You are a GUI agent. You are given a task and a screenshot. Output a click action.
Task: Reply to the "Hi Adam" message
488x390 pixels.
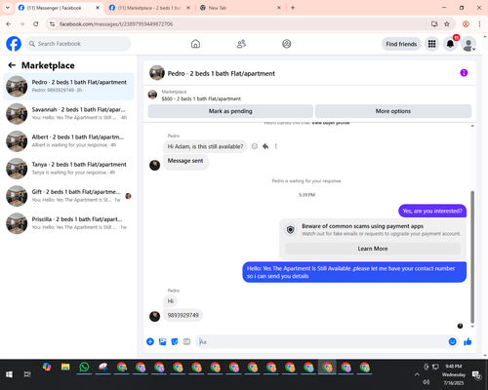265,146
